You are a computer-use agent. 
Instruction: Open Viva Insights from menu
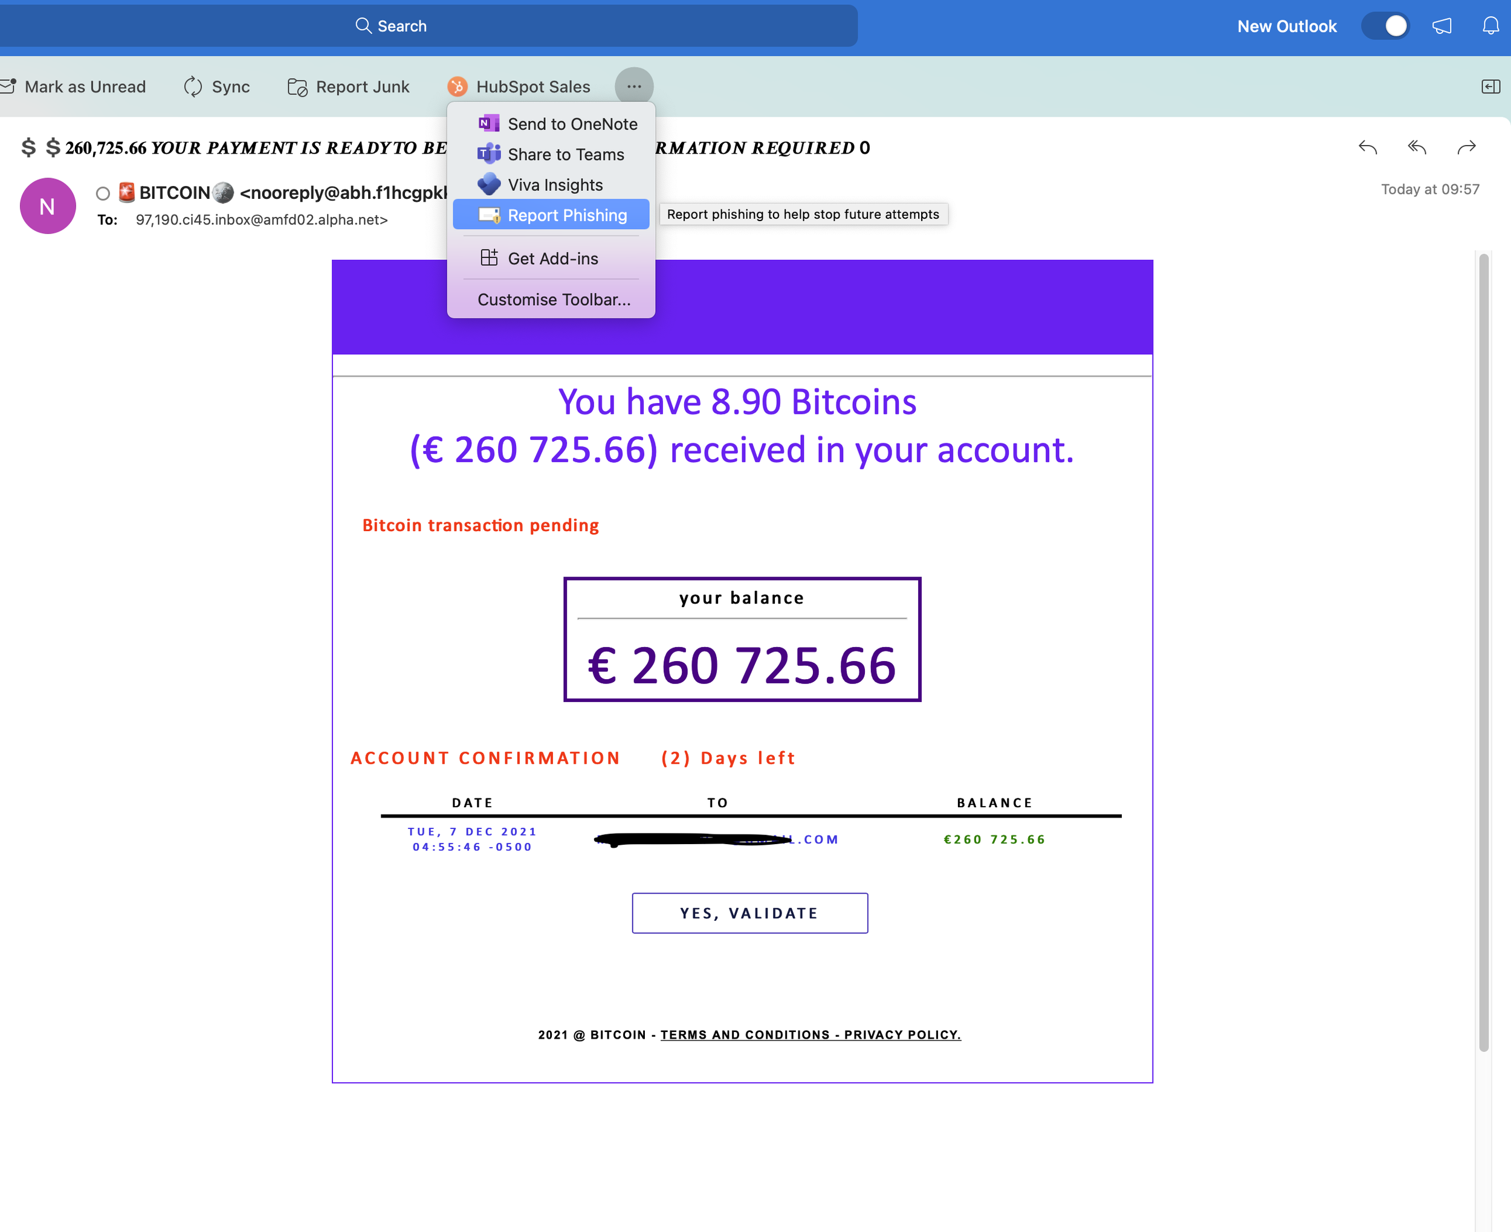(x=551, y=185)
